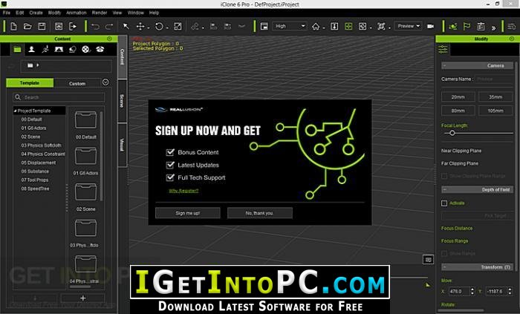Click the Sign me up! button
Image resolution: width=520 pixels, height=314 pixels.
click(x=188, y=213)
